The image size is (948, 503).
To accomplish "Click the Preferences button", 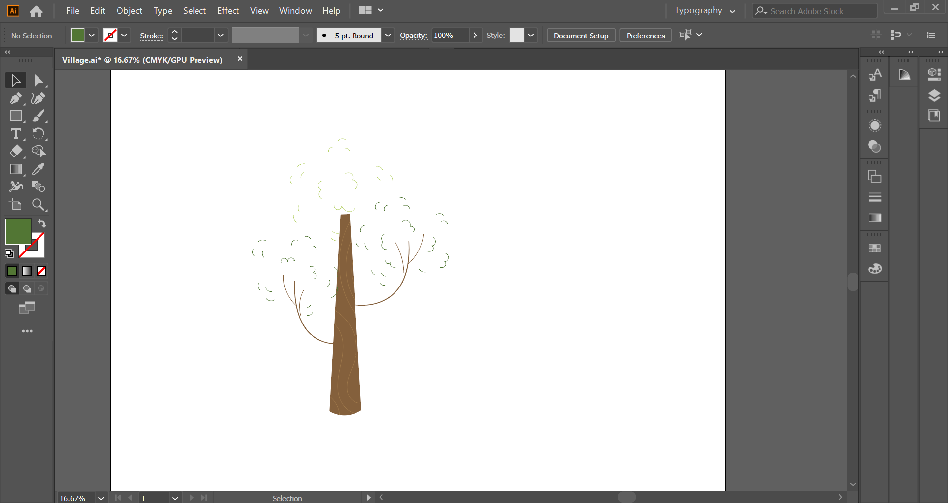I will 646,36.
